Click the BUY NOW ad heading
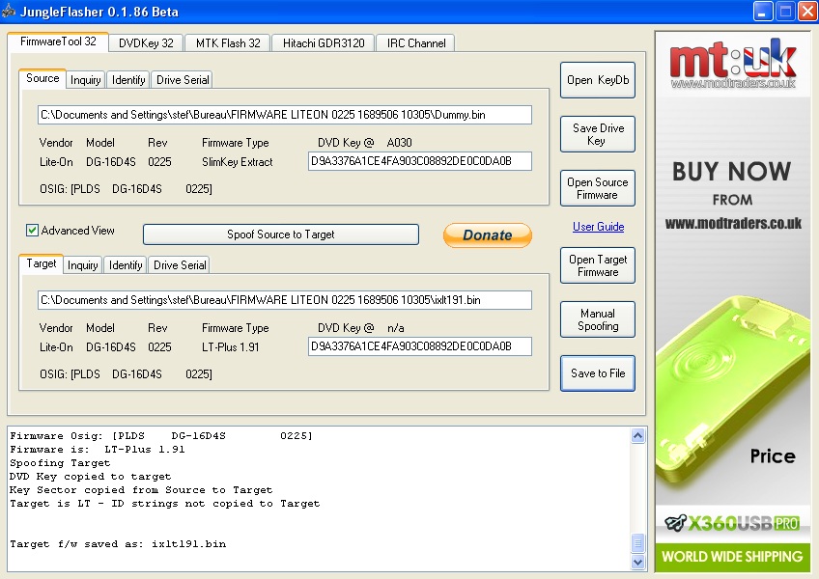This screenshot has width=819, height=579. click(x=732, y=171)
